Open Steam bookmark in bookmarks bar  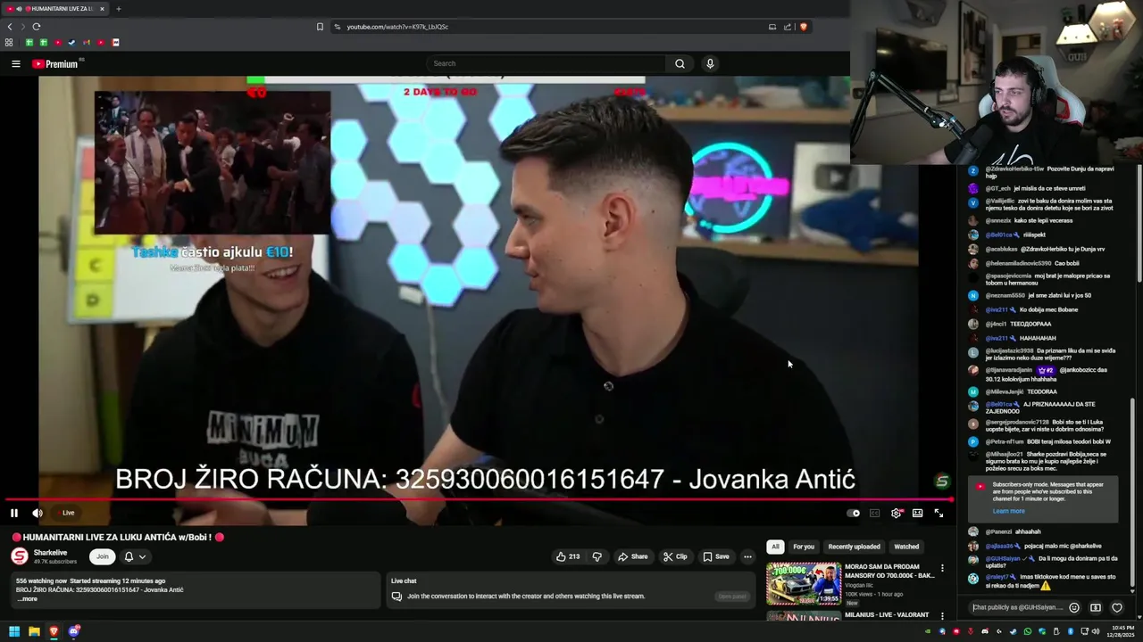click(72, 42)
